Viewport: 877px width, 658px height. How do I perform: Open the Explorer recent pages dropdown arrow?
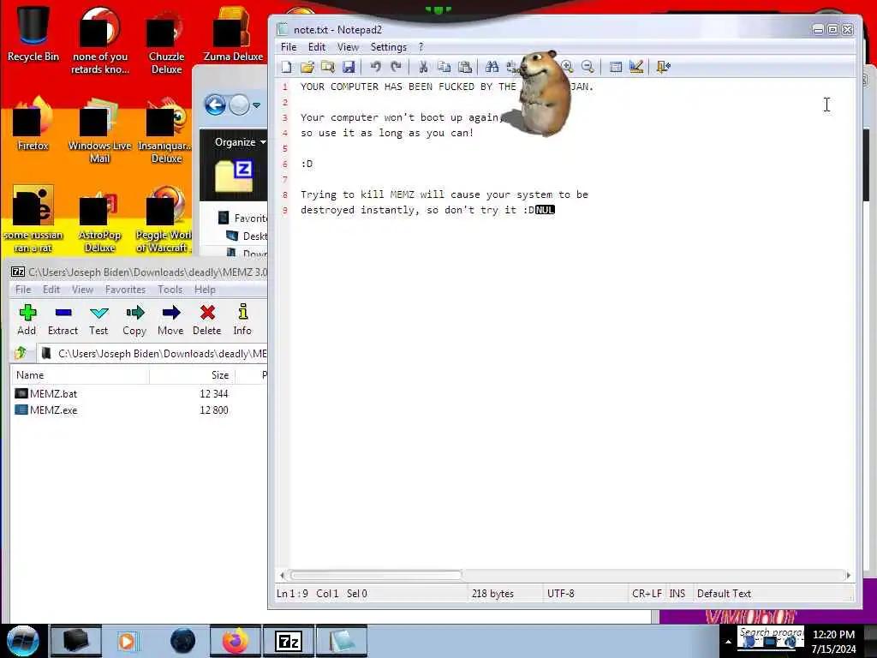[x=257, y=105]
